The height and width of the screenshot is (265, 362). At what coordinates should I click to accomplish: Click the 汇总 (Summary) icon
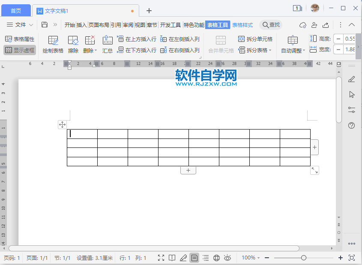107,44
